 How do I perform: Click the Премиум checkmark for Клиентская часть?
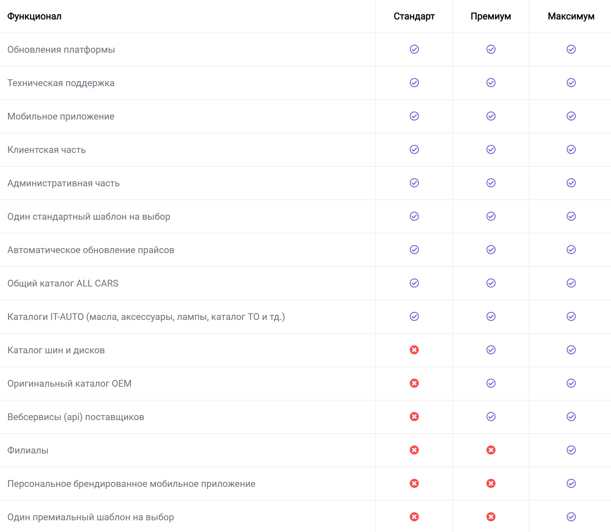(x=491, y=149)
